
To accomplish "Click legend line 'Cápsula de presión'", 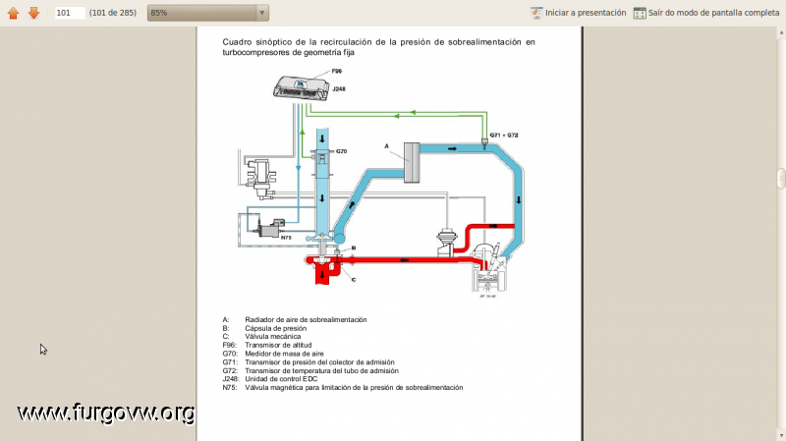I will tap(276, 328).
